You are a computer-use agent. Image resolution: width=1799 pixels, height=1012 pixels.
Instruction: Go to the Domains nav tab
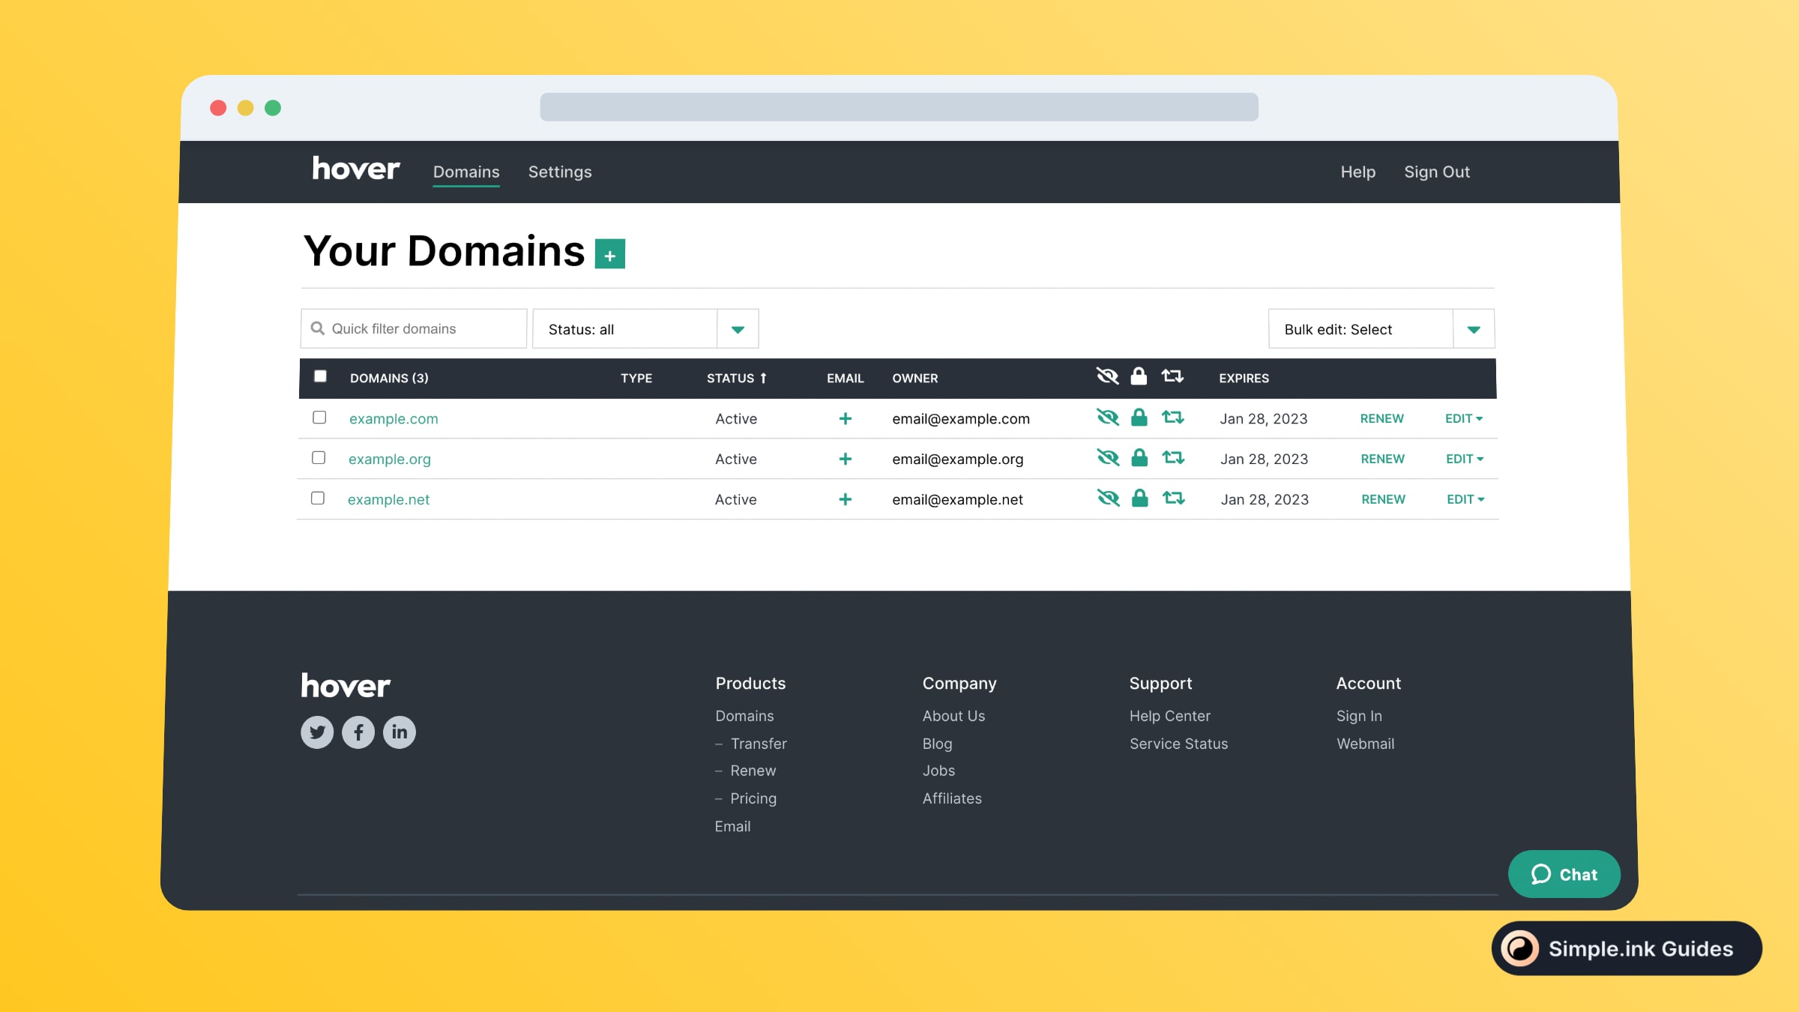click(466, 172)
